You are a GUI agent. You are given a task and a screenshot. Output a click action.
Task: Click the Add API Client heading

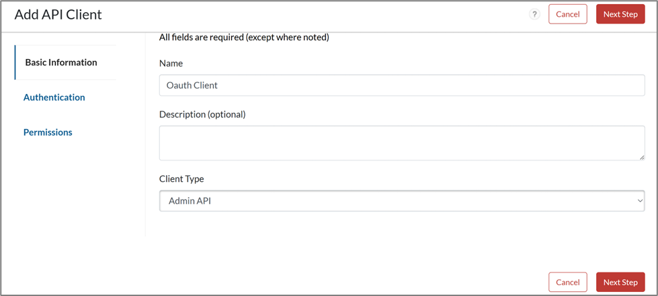click(58, 14)
